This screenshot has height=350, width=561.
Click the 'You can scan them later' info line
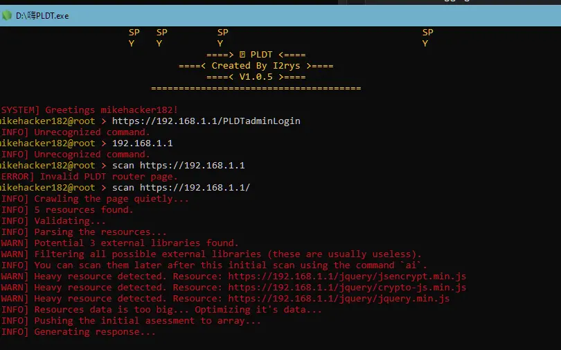pyautogui.click(x=214, y=265)
